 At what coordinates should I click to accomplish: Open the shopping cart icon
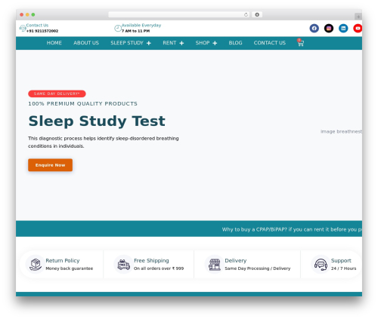pos(300,43)
